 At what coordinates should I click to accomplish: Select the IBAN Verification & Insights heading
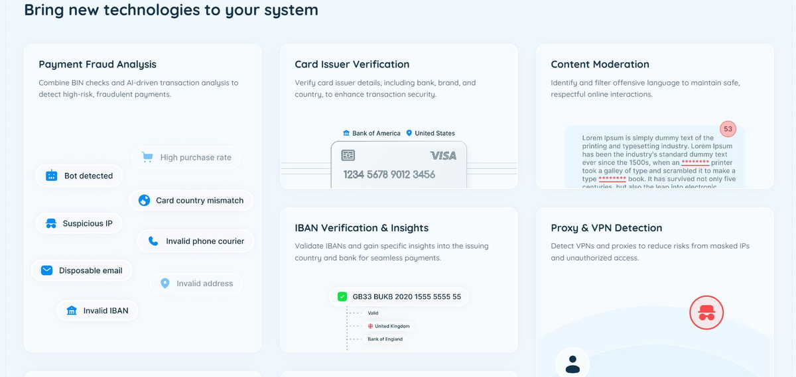[x=362, y=228]
